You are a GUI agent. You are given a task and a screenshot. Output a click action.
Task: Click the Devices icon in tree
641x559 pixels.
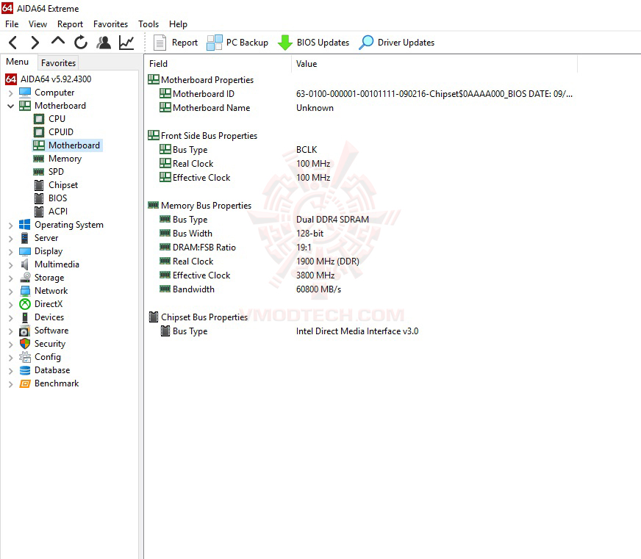(x=25, y=317)
